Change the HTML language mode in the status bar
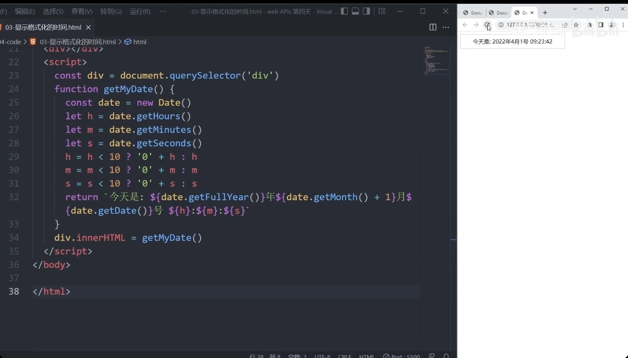The width and height of the screenshot is (628, 358). 366,356
